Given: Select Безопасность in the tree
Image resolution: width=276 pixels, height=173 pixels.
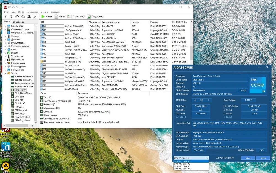Looking at the screenshot, I should tap(18, 63).
